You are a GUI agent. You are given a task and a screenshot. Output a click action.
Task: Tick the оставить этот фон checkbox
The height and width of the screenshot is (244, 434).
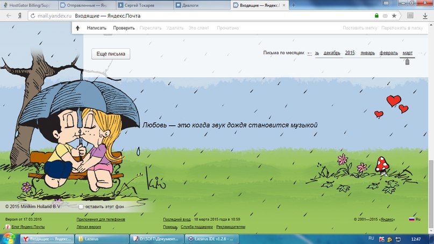[81, 207]
